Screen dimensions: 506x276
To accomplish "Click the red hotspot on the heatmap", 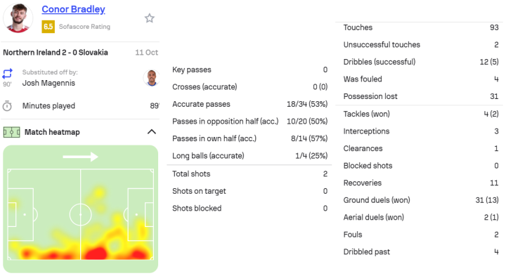I will pos(96,253).
